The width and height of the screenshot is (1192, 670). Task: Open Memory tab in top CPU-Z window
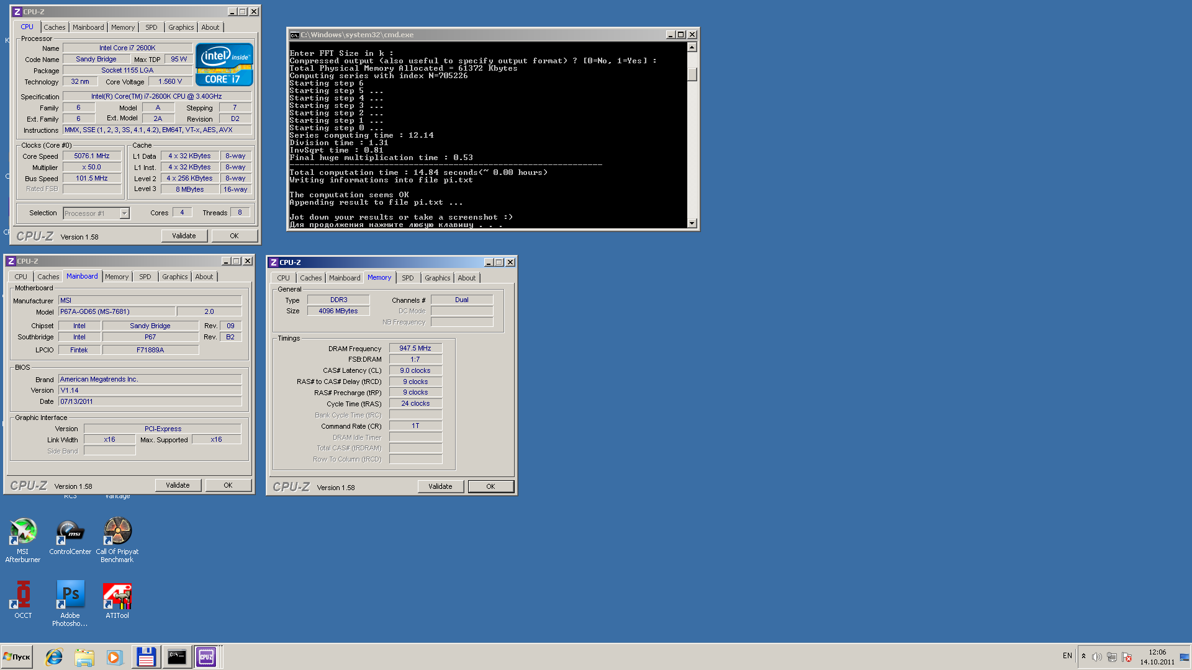123,27
